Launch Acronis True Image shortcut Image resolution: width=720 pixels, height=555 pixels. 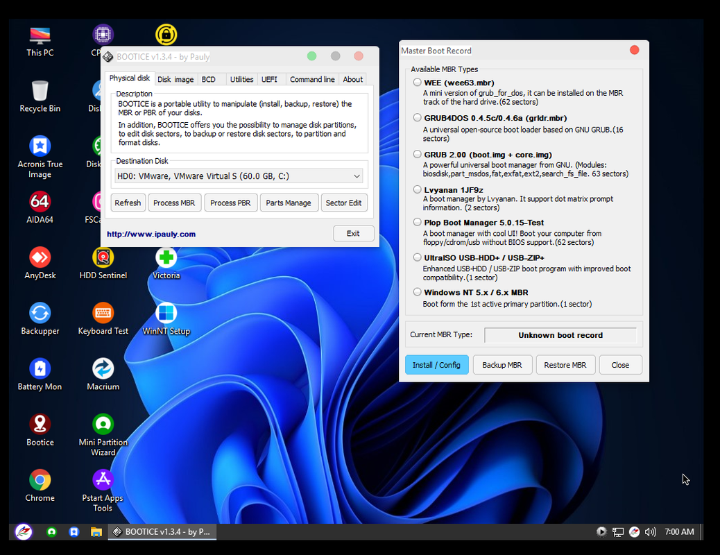(40, 156)
